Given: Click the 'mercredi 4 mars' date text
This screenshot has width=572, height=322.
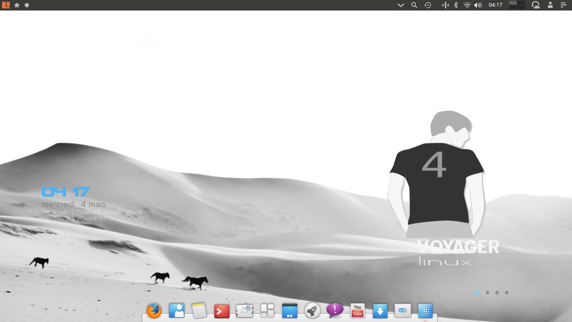Looking at the screenshot, I should click(x=74, y=205).
